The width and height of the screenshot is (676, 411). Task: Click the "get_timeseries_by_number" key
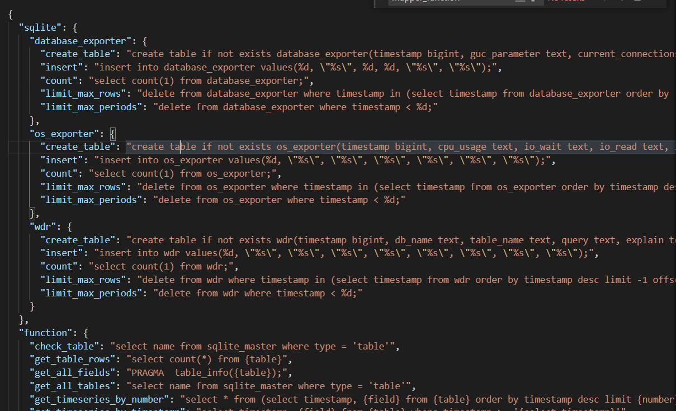click(x=99, y=399)
